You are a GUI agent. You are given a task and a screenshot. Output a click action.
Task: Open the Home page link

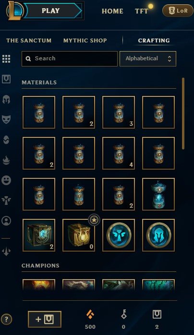(112, 11)
